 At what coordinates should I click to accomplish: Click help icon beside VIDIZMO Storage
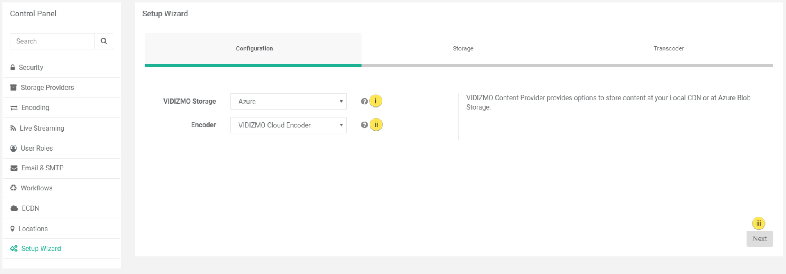[364, 101]
